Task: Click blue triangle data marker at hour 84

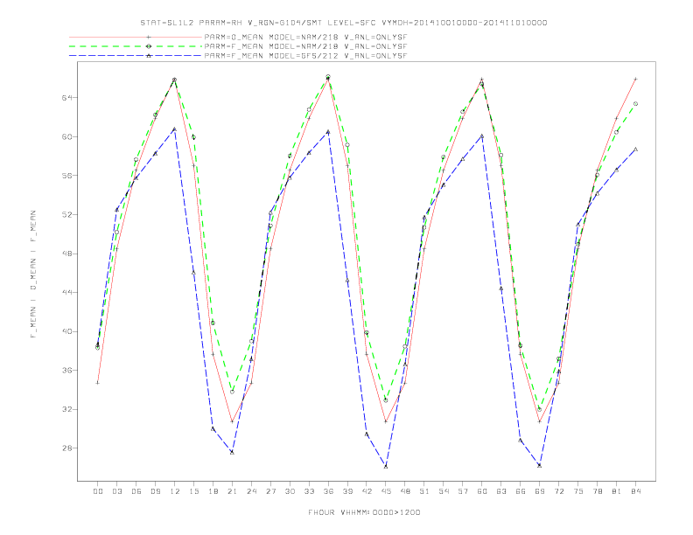Action: tap(635, 149)
